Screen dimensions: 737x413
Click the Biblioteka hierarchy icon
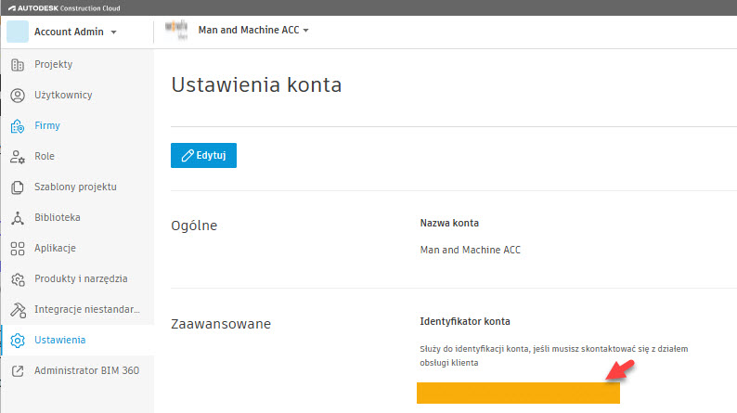tap(17, 218)
